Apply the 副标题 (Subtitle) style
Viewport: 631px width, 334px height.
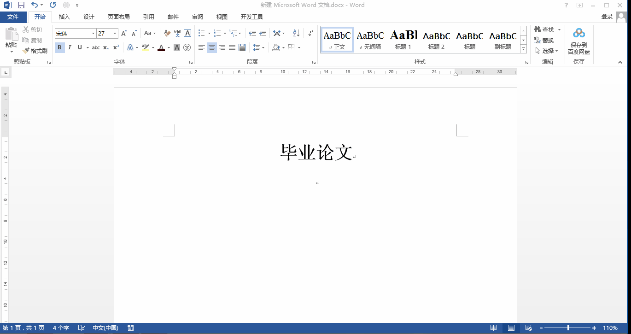[x=503, y=40]
